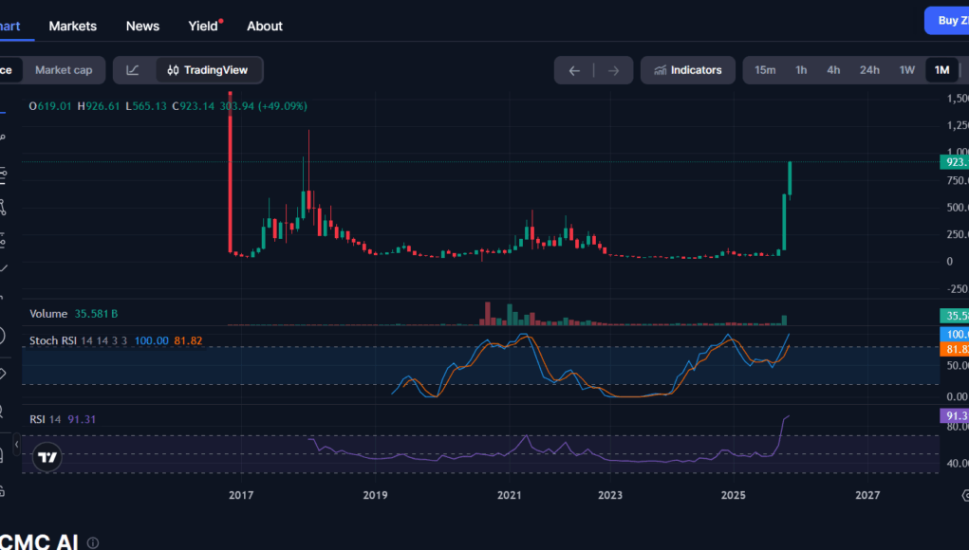969x550 pixels.
Task: Switch to 1W interval
Action: [x=907, y=70]
